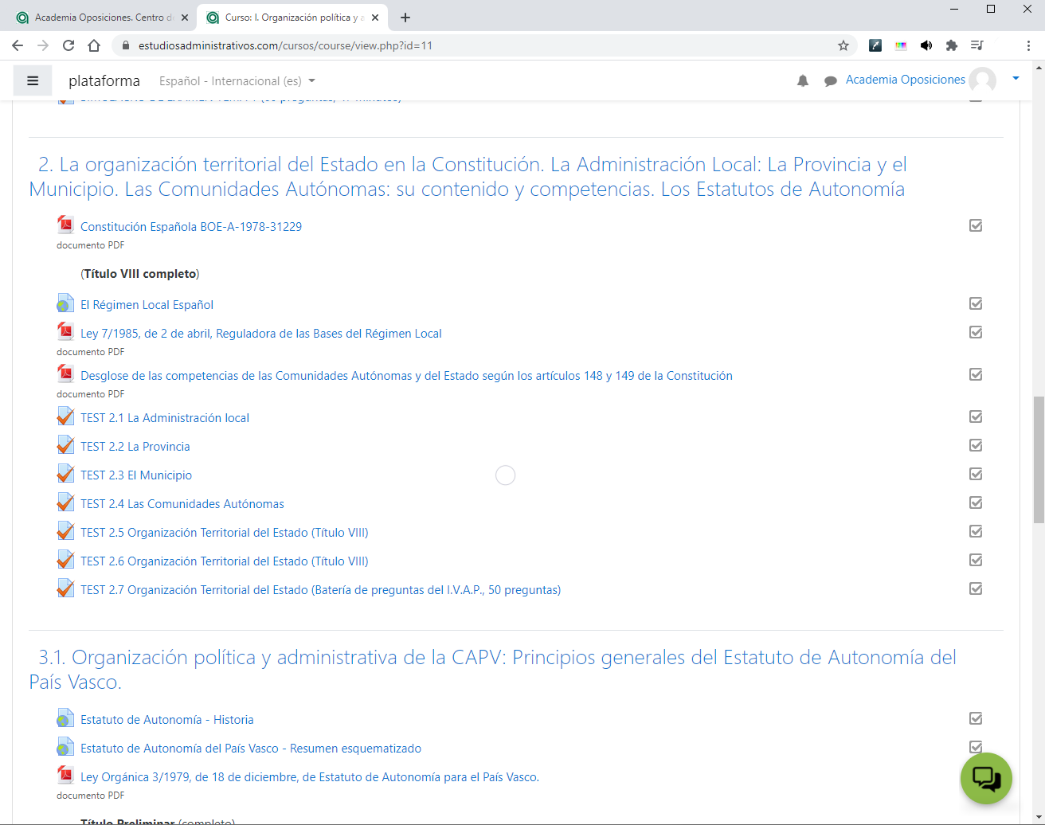Click the notification bell icon
This screenshot has height=825, width=1045.
click(x=802, y=80)
